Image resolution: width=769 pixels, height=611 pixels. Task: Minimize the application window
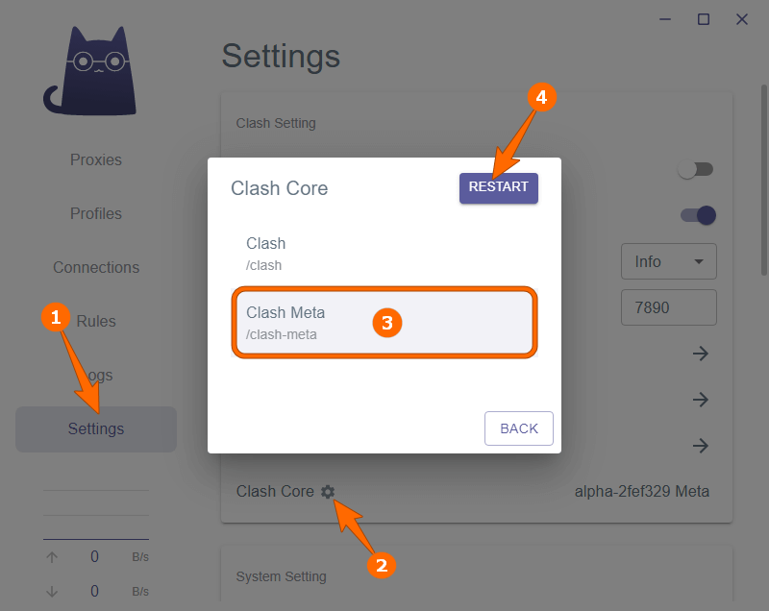pos(664,19)
